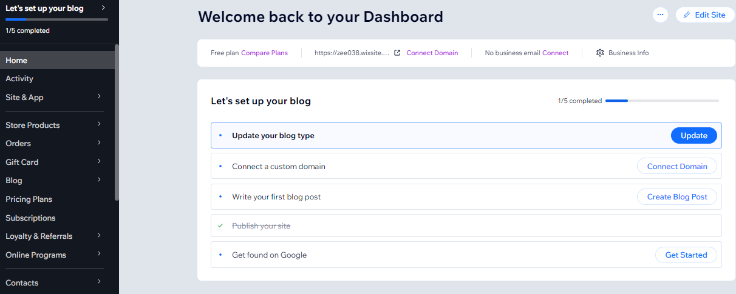The width and height of the screenshot is (736, 294).
Task: Click the setup progress bar in card
Action: pyautogui.click(x=662, y=101)
